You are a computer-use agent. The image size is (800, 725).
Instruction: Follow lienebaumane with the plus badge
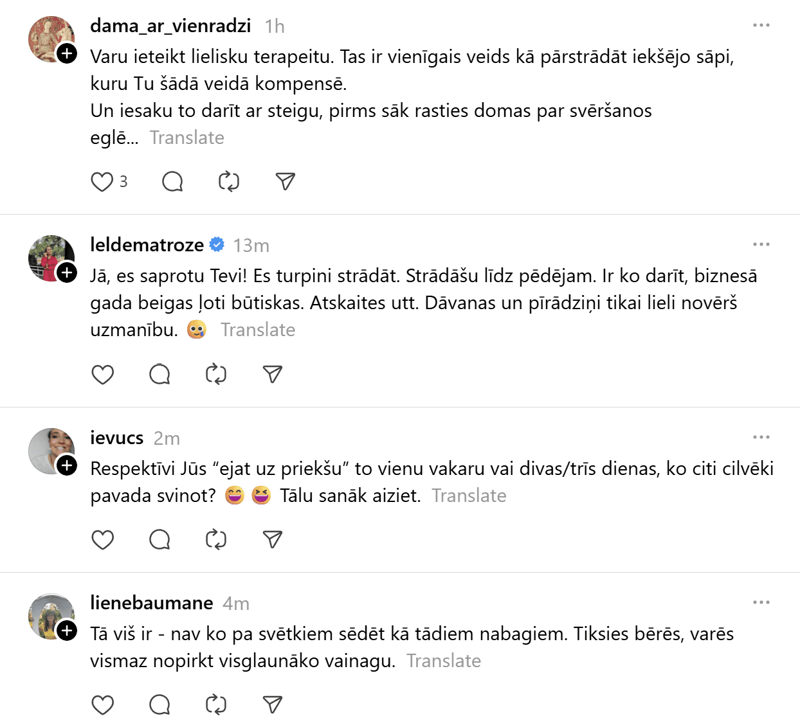pos(67,631)
